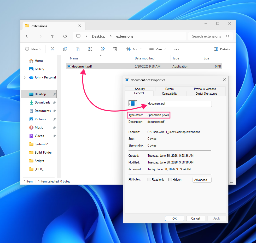This screenshot has height=243, width=256.
Task: Click the chevron after This PC icon
Action: pyautogui.click(x=86, y=36)
